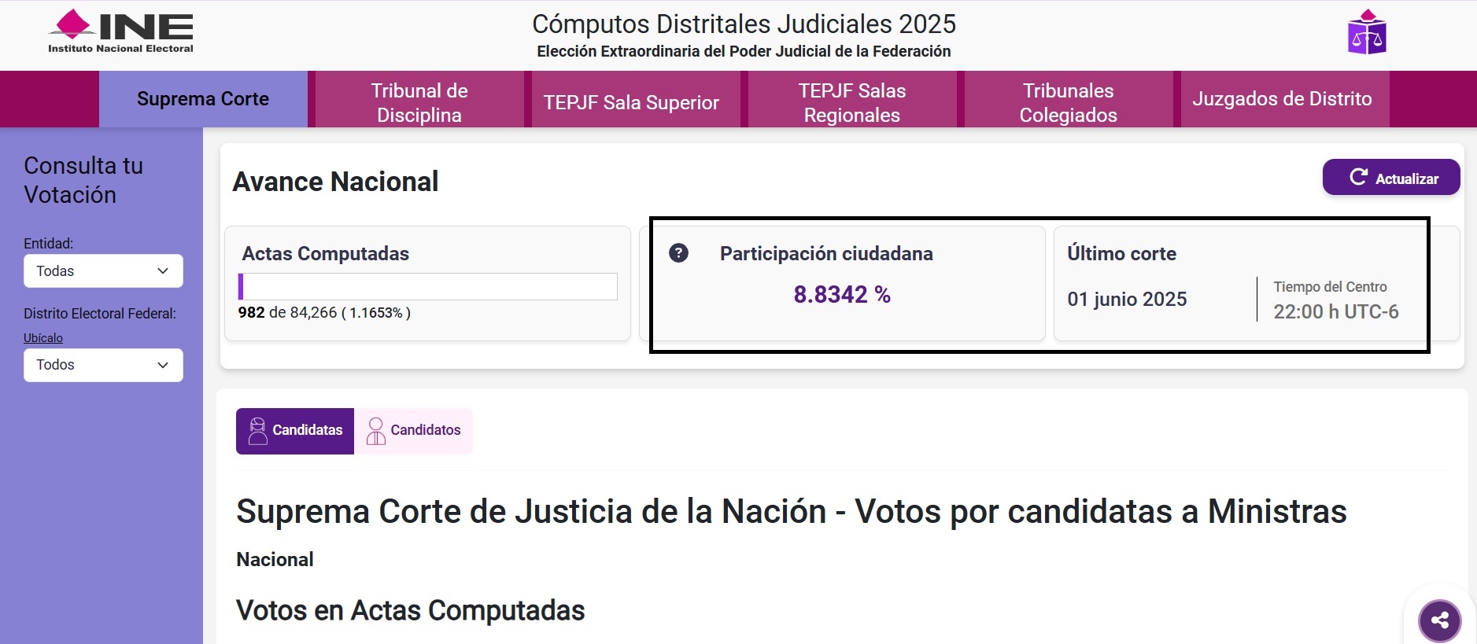1477x644 pixels.
Task: Click the female Candidatas icon
Action: 257,431
